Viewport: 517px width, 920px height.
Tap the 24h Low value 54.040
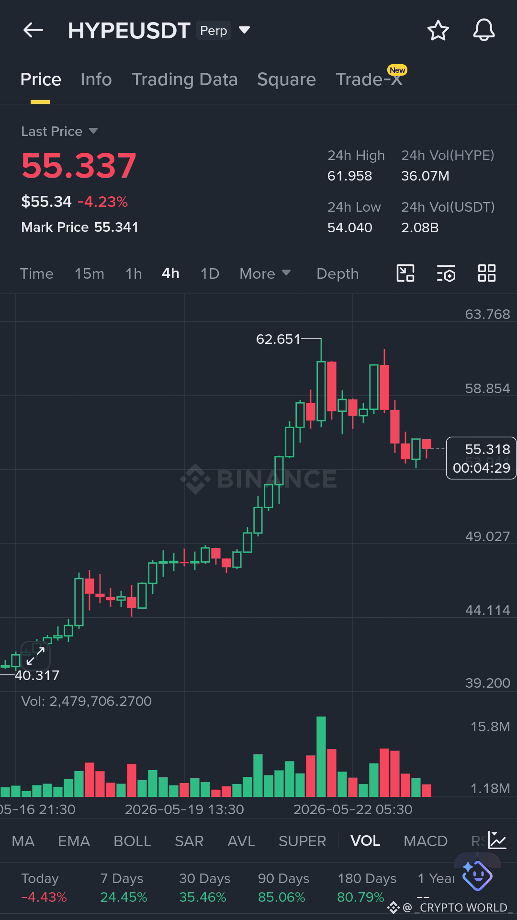[x=349, y=227]
